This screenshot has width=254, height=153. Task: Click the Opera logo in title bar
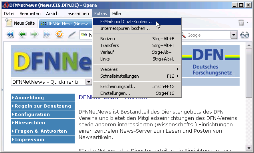[6, 5]
